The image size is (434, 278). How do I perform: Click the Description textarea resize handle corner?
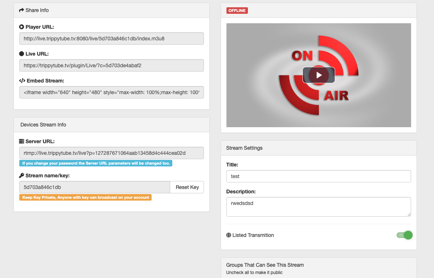coord(409,215)
